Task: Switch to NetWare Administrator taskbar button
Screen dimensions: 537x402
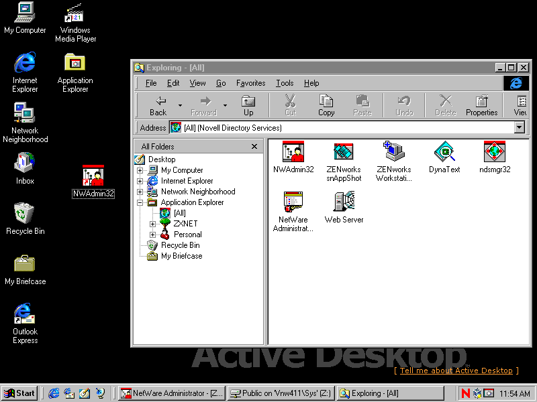Action: pos(172,393)
